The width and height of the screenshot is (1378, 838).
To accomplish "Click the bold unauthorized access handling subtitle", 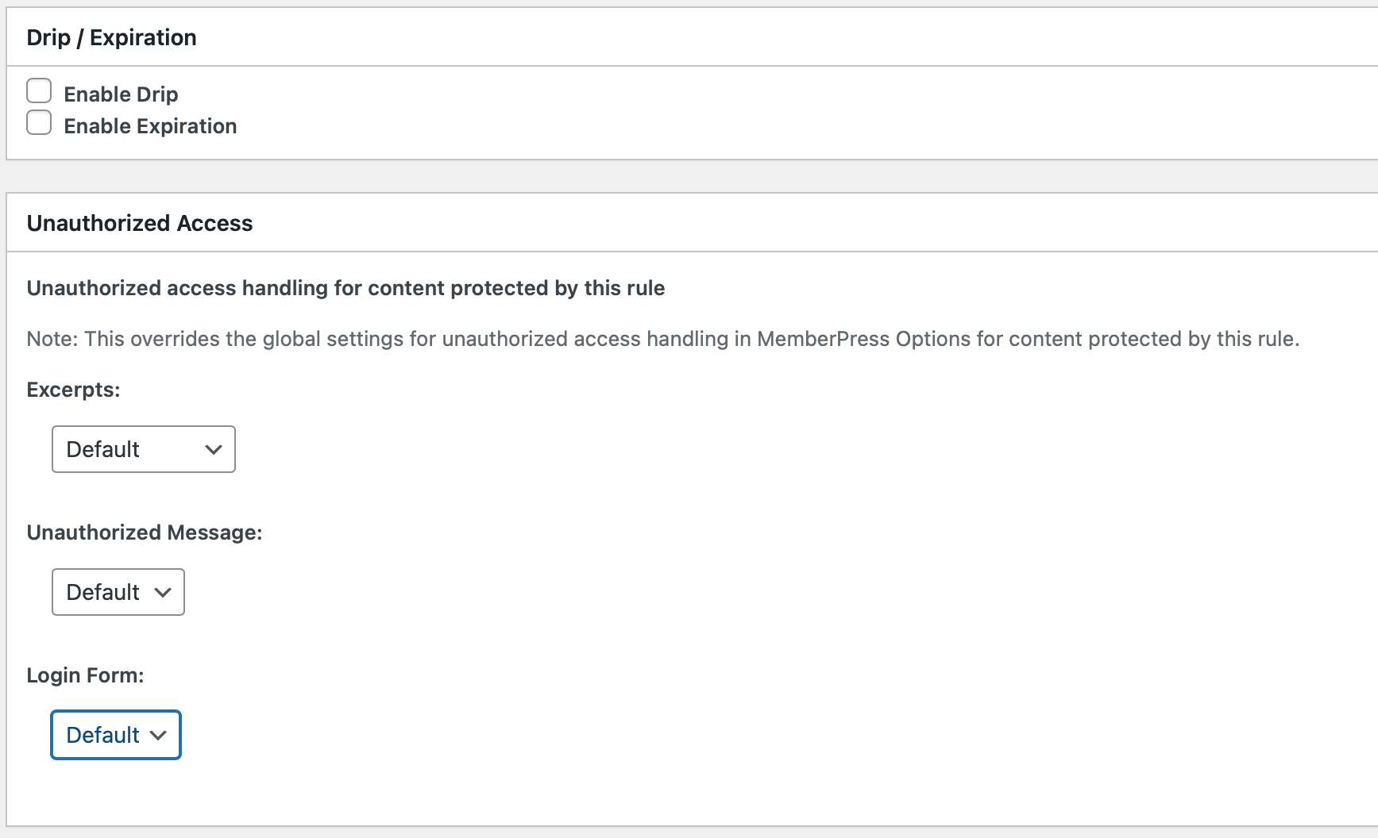I will pos(345,288).
